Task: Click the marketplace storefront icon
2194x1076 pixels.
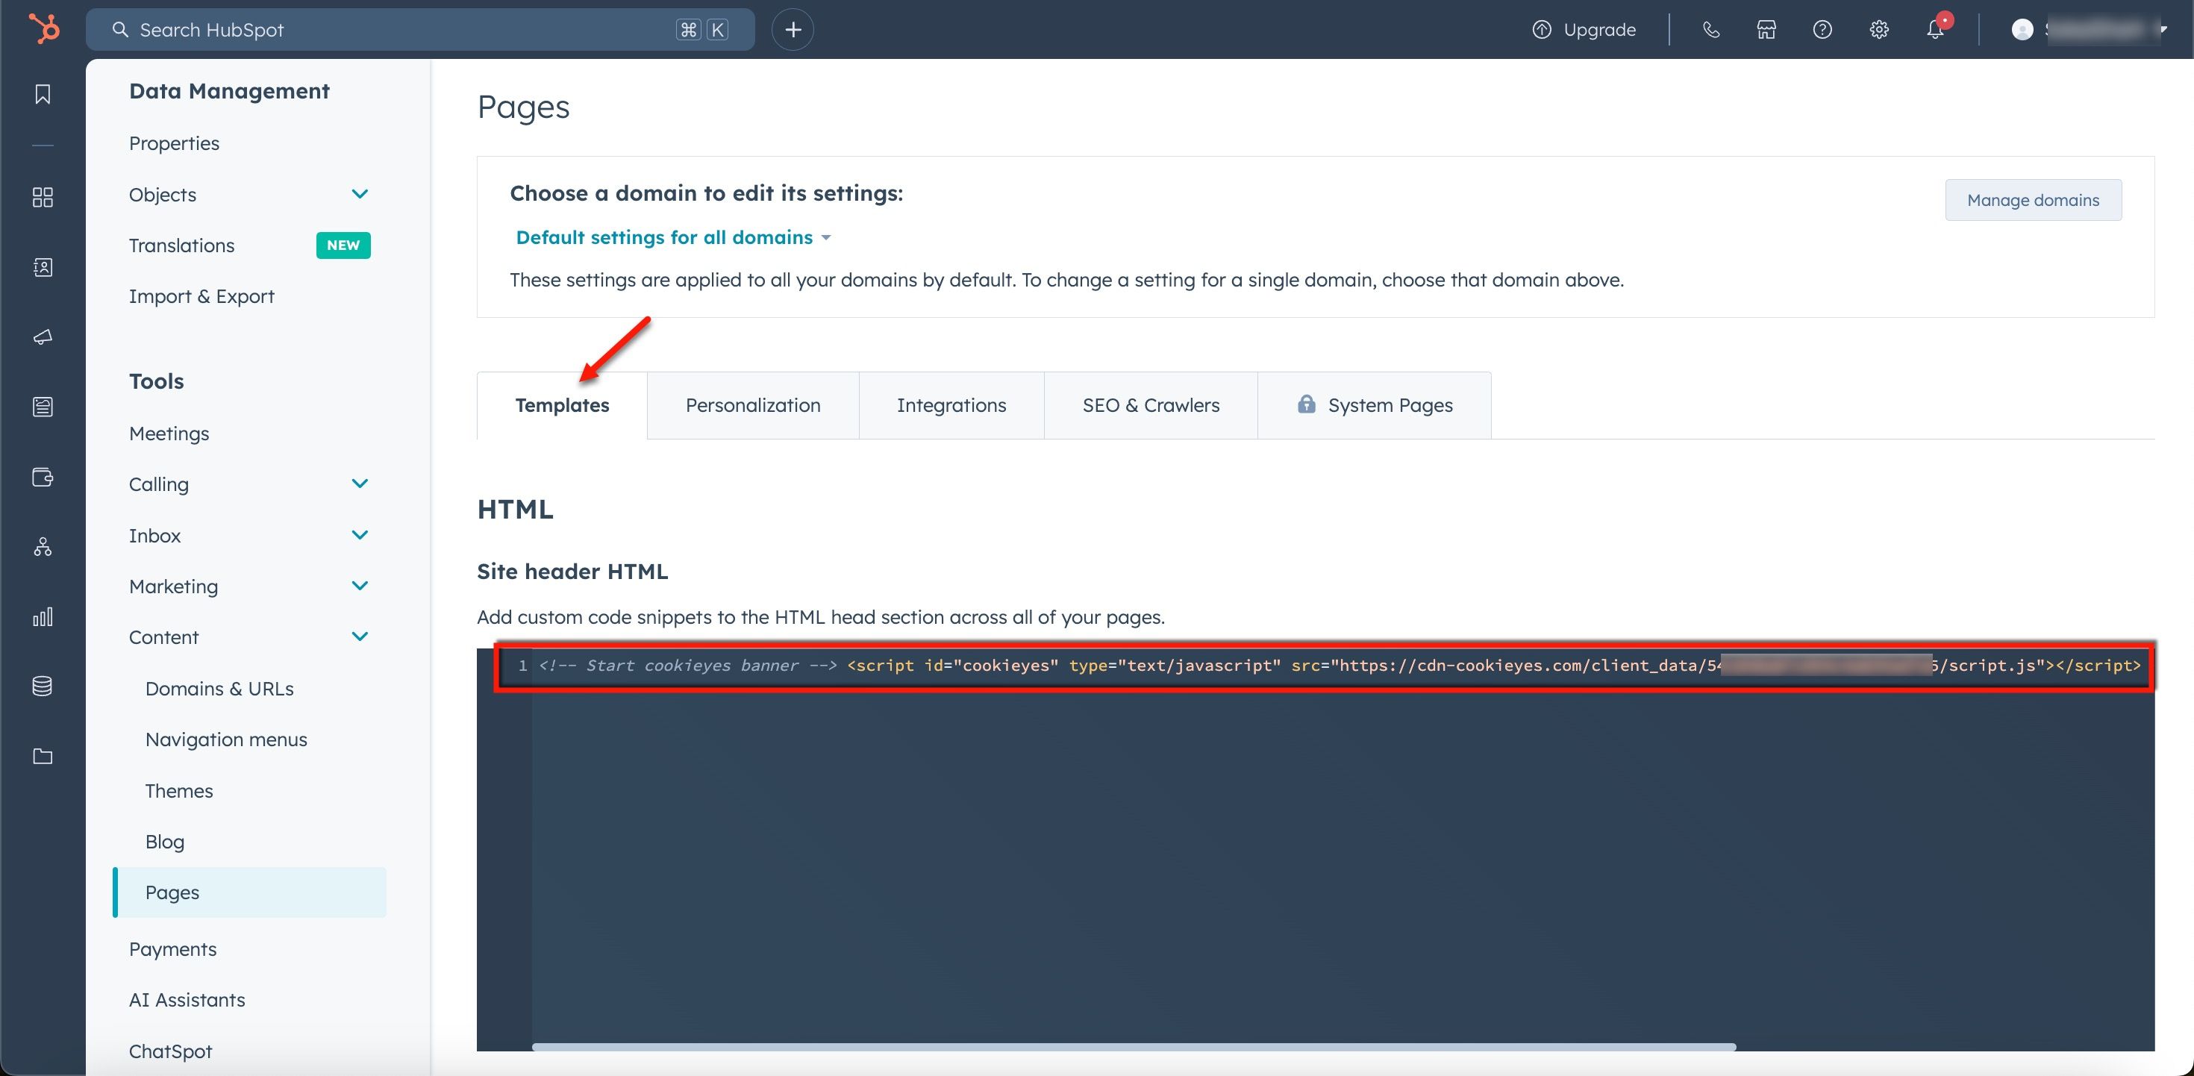Action: coord(1766,30)
